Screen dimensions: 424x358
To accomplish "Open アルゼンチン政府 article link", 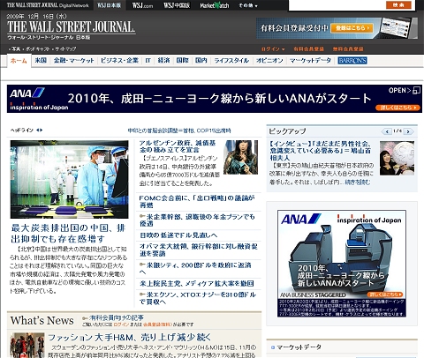I will (178, 146).
